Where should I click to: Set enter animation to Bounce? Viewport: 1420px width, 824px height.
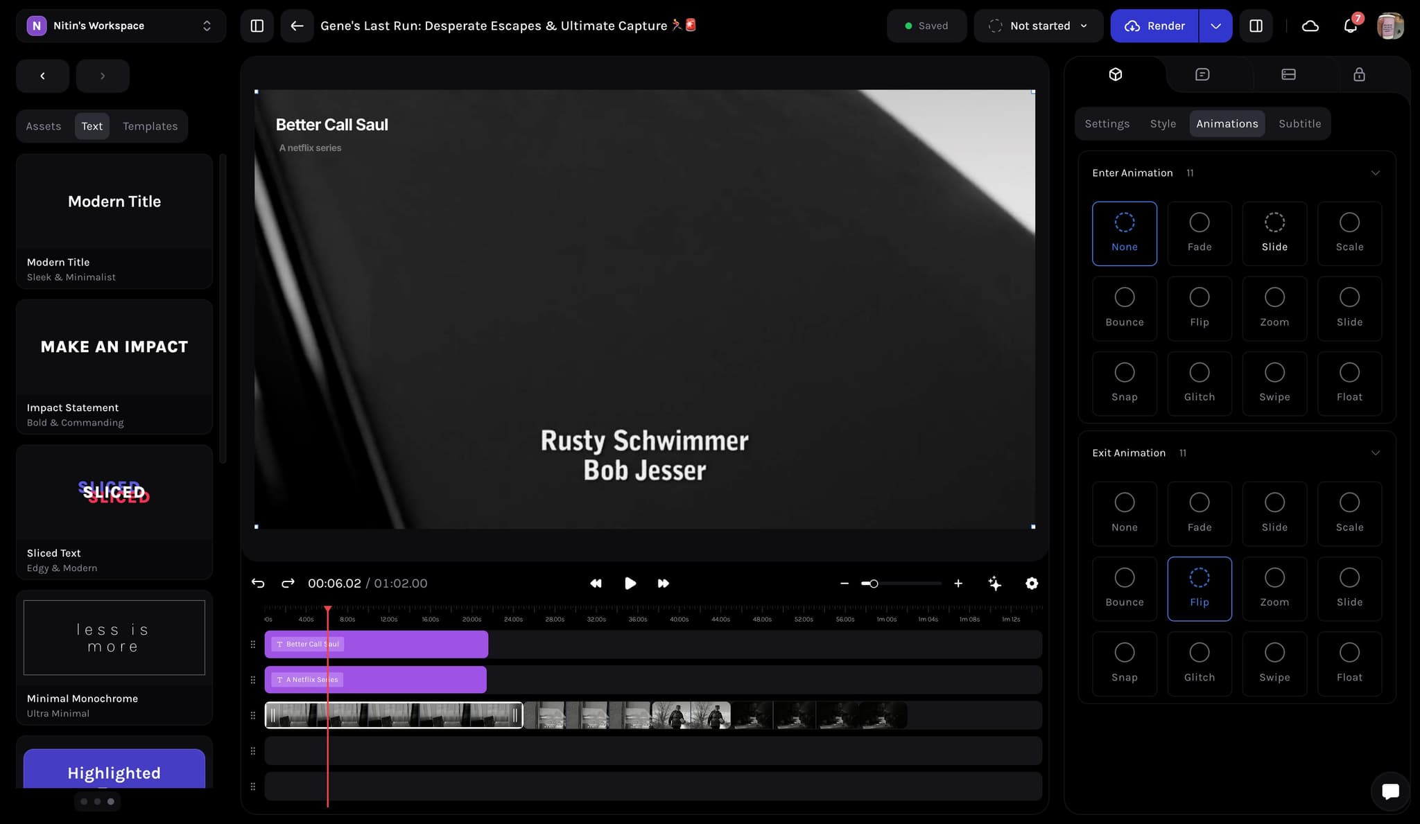[x=1124, y=308]
